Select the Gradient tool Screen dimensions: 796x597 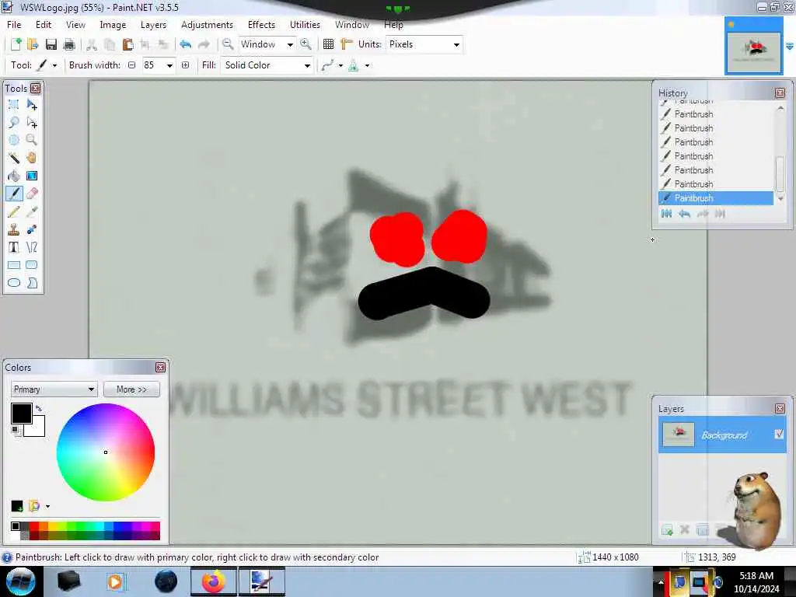pyautogui.click(x=31, y=176)
